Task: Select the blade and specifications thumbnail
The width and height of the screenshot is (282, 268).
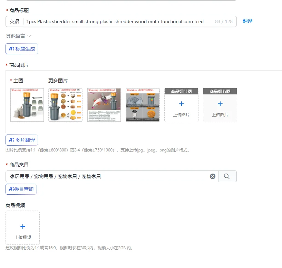Action: 104,105
